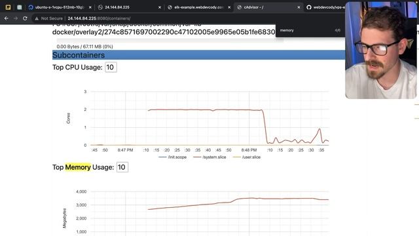Close the elk-example.webdevcody.com tab
Image resolution: width=419 pixels, height=236 pixels.
pyautogui.click(x=229, y=7)
